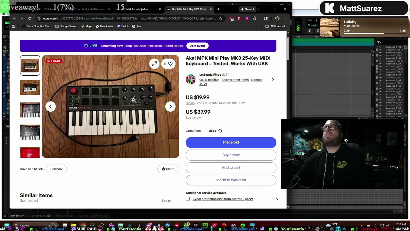This screenshot has height=231, width=410.
Task: Click the protection plan help question mark
Action: [277, 199]
